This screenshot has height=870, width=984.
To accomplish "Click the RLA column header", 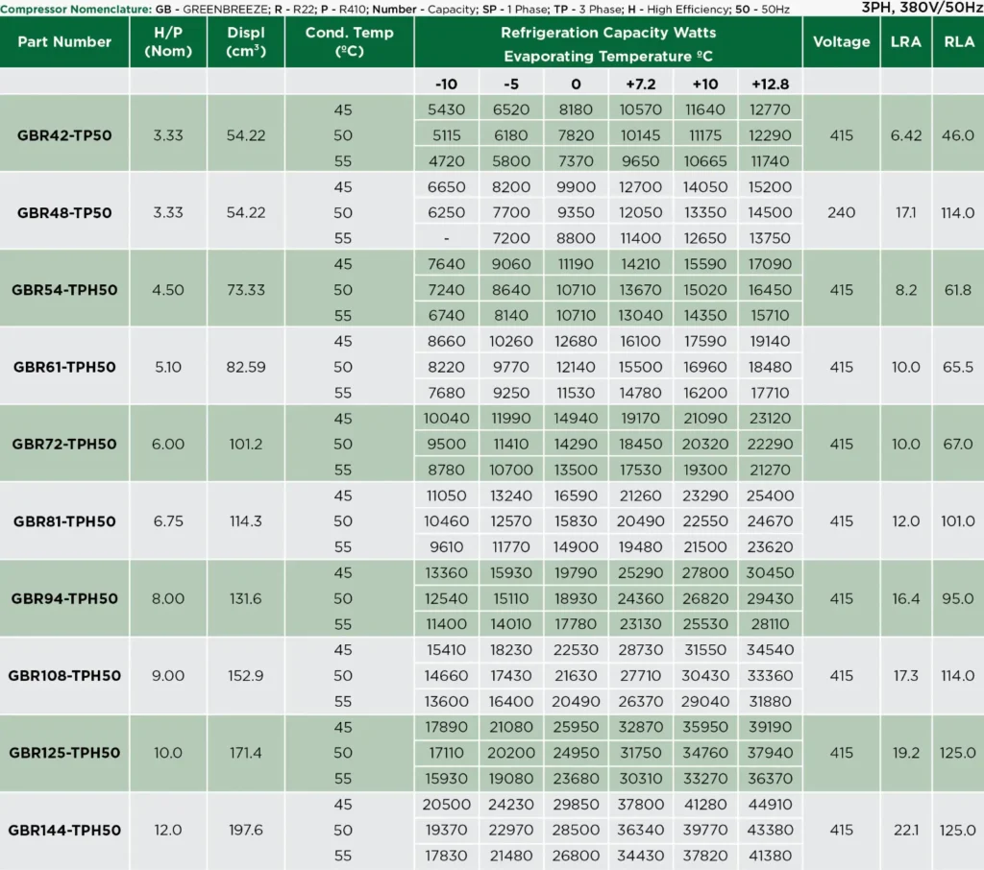I will click(x=959, y=42).
